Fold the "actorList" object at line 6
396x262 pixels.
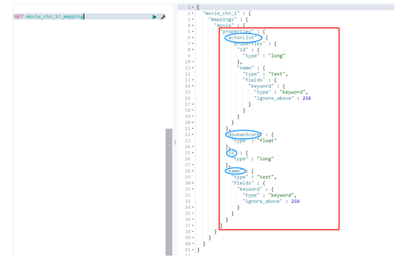(x=193, y=38)
